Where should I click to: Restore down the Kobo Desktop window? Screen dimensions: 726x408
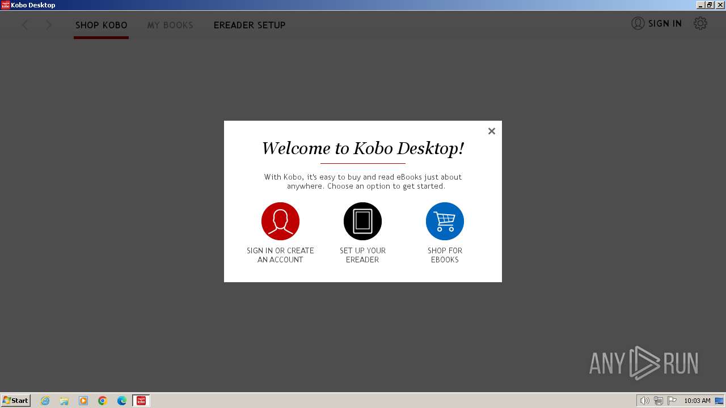710,5
